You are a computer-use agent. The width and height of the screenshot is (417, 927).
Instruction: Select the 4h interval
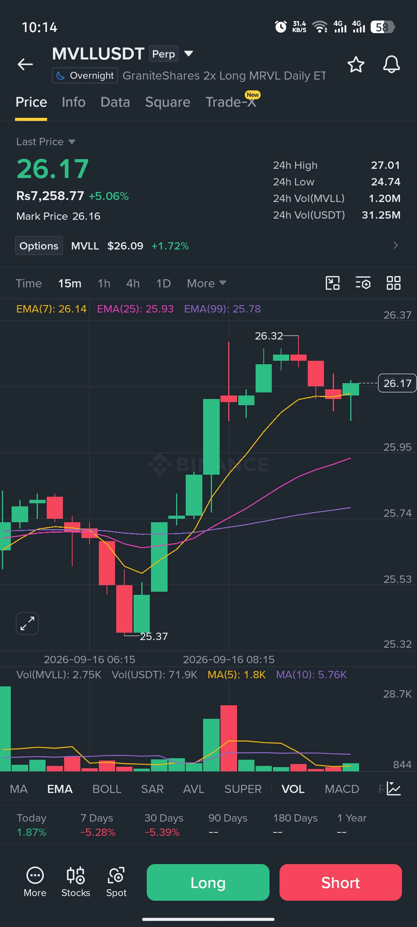tap(133, 284)
